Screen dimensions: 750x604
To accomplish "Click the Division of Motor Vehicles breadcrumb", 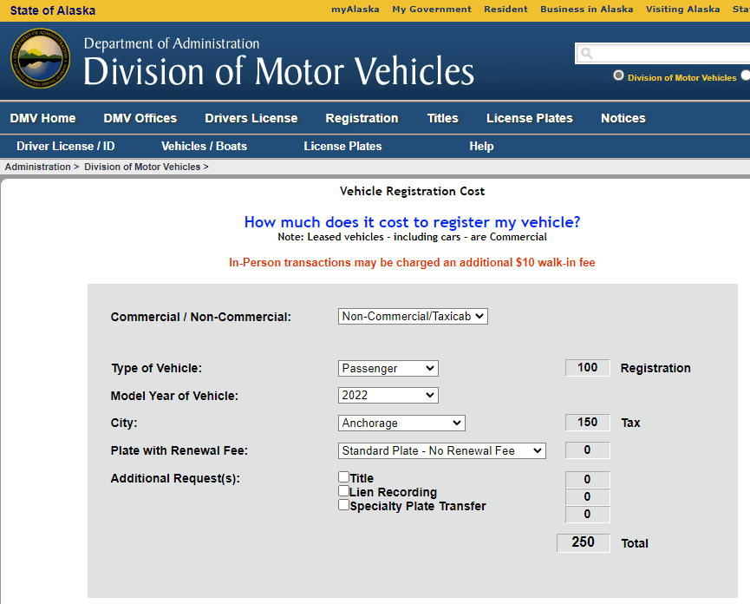I will point(142,167).
